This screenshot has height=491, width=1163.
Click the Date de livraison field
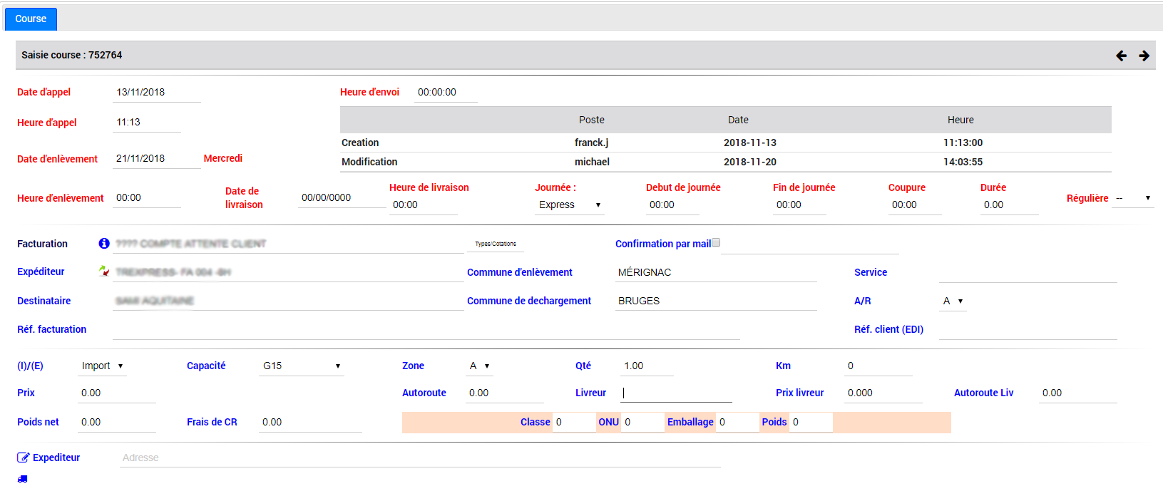[x=342, y=198]
